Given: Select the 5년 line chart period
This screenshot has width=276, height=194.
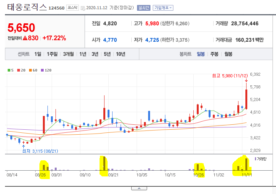Looking at the screenshot, I should [x=107, y=54].
